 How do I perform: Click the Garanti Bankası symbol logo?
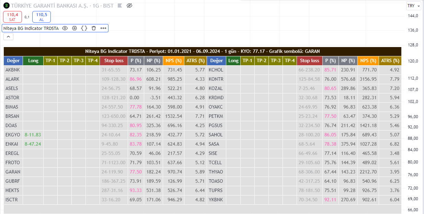click(6, 6)
